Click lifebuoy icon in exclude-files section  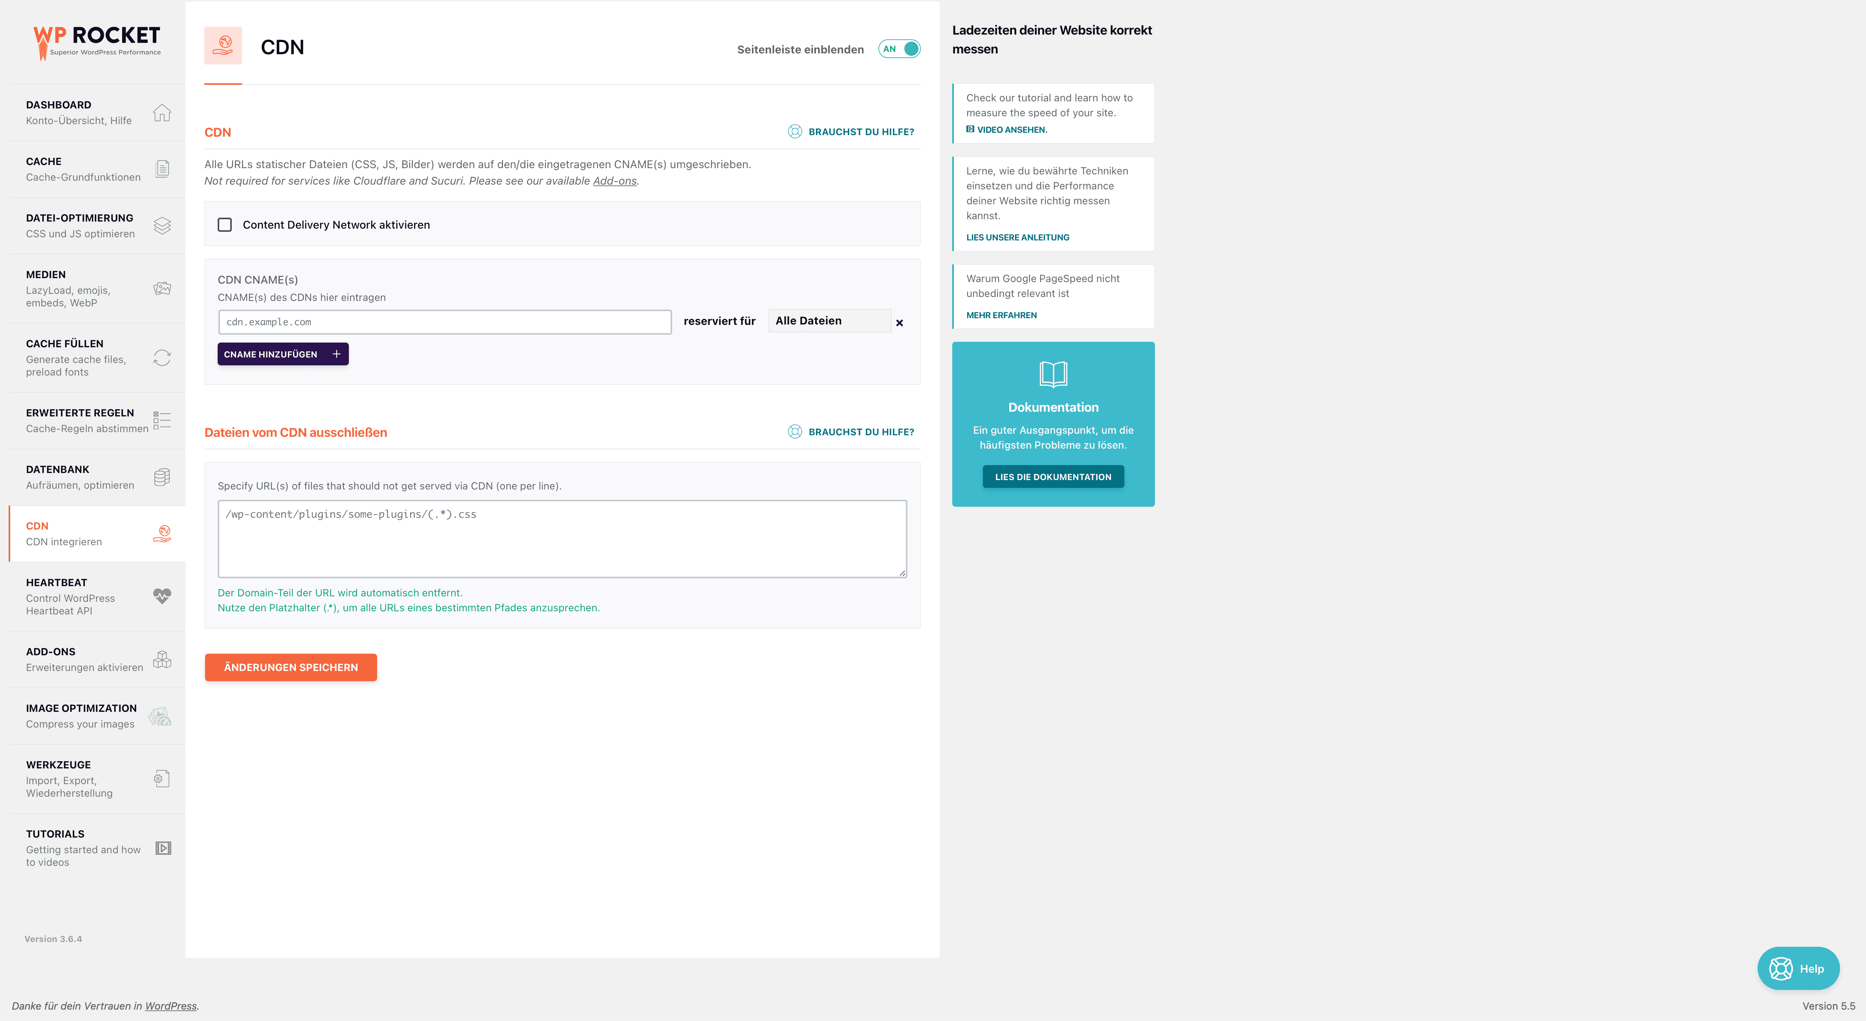[795, 431]
